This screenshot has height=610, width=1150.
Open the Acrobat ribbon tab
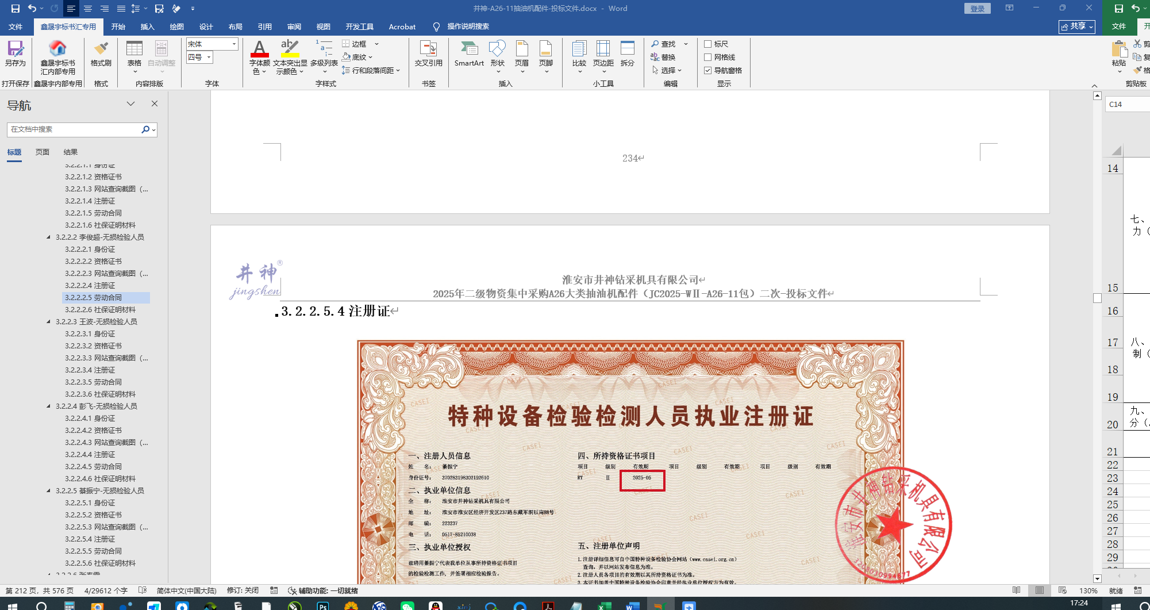coord(402,26)
